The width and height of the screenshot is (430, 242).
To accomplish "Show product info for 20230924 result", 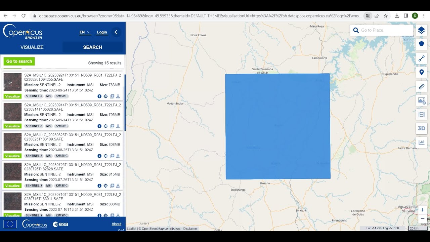I will [x=99, y=96].
